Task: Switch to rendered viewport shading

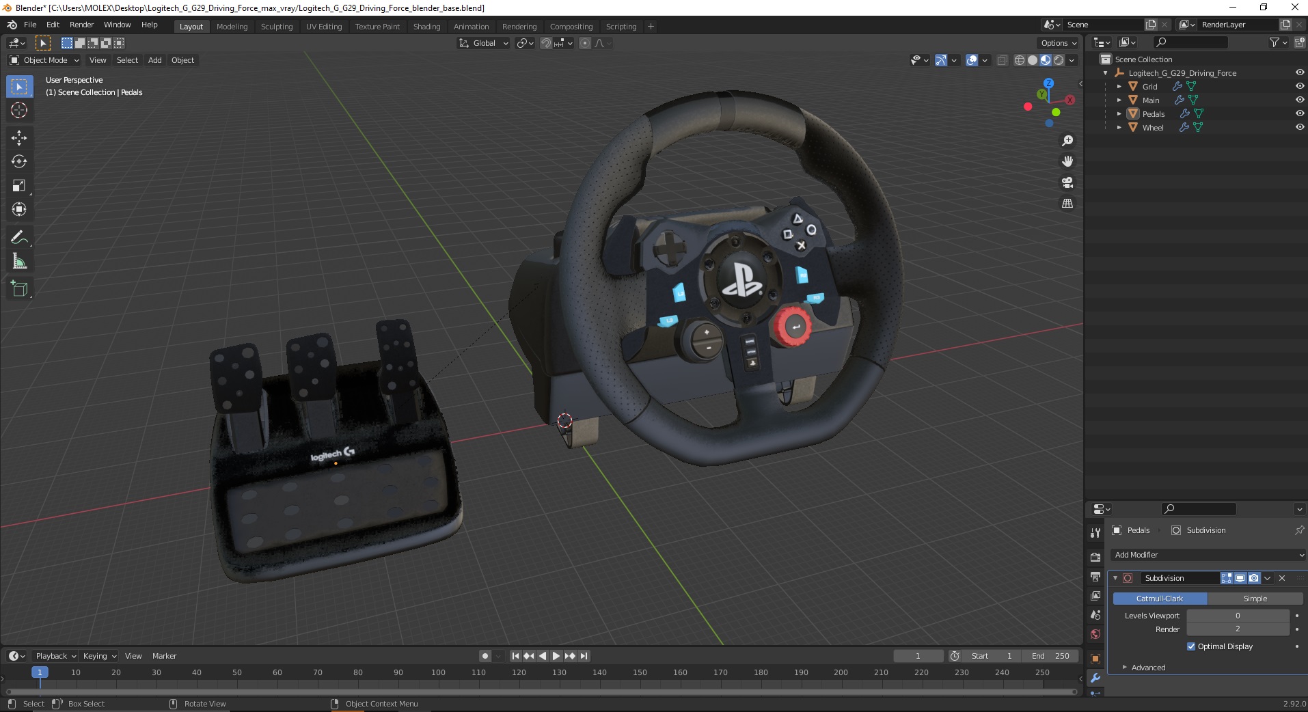Action: coord(1059,60)
